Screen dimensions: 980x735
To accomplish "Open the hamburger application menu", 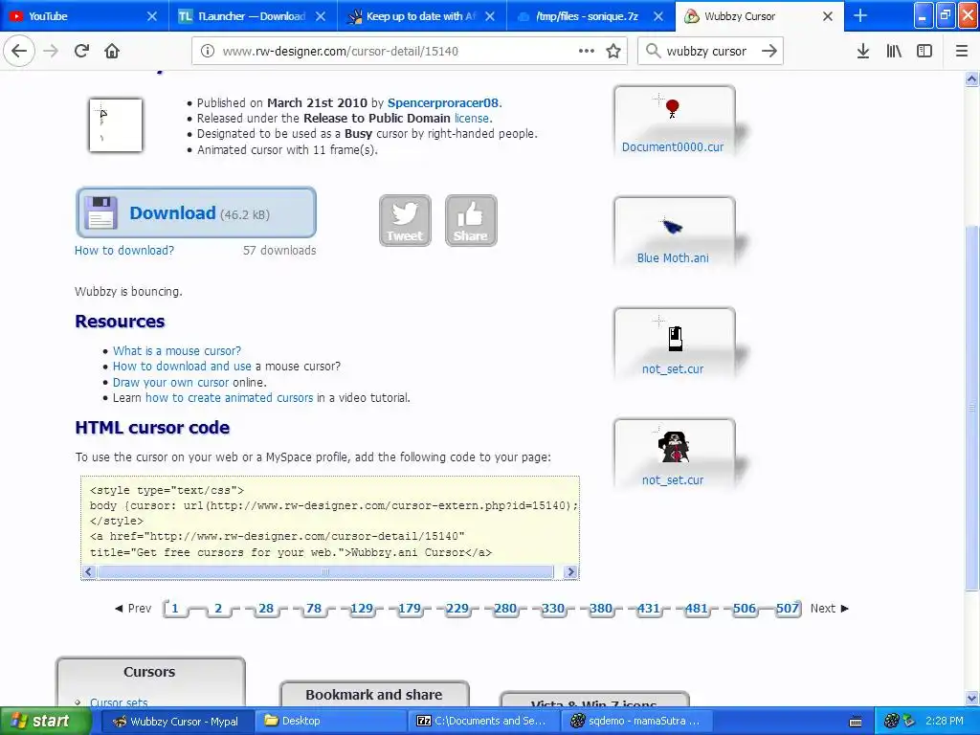I will point(962,51).
